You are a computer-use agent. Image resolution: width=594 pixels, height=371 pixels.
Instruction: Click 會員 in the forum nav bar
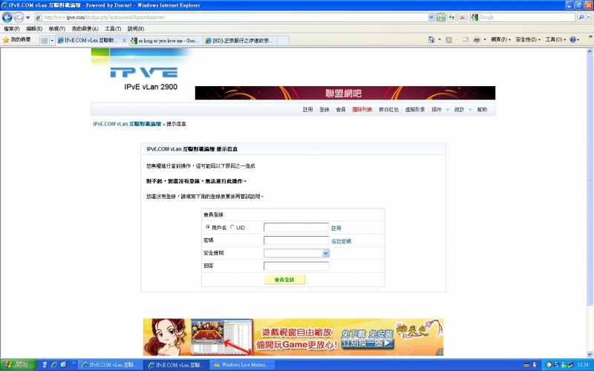[341, 110]
